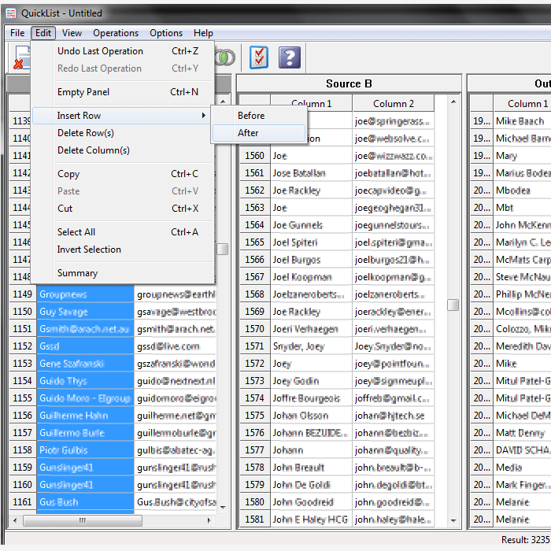Open the Operations menu
551x551 pixels.
pos(116,33)
